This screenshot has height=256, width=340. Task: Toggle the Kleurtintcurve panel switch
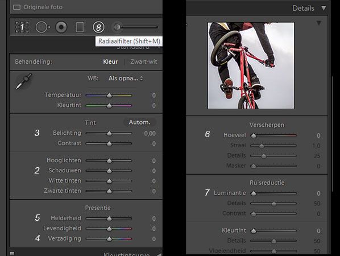12,253
